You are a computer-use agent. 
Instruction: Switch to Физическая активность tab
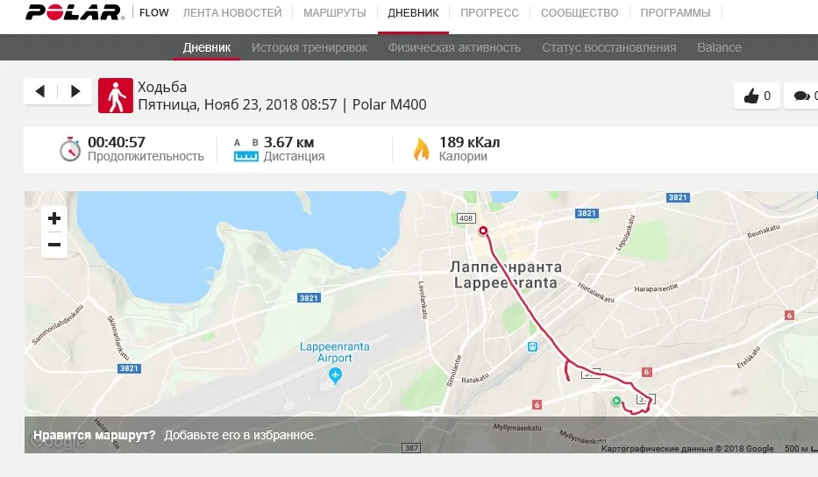[454, 47]
